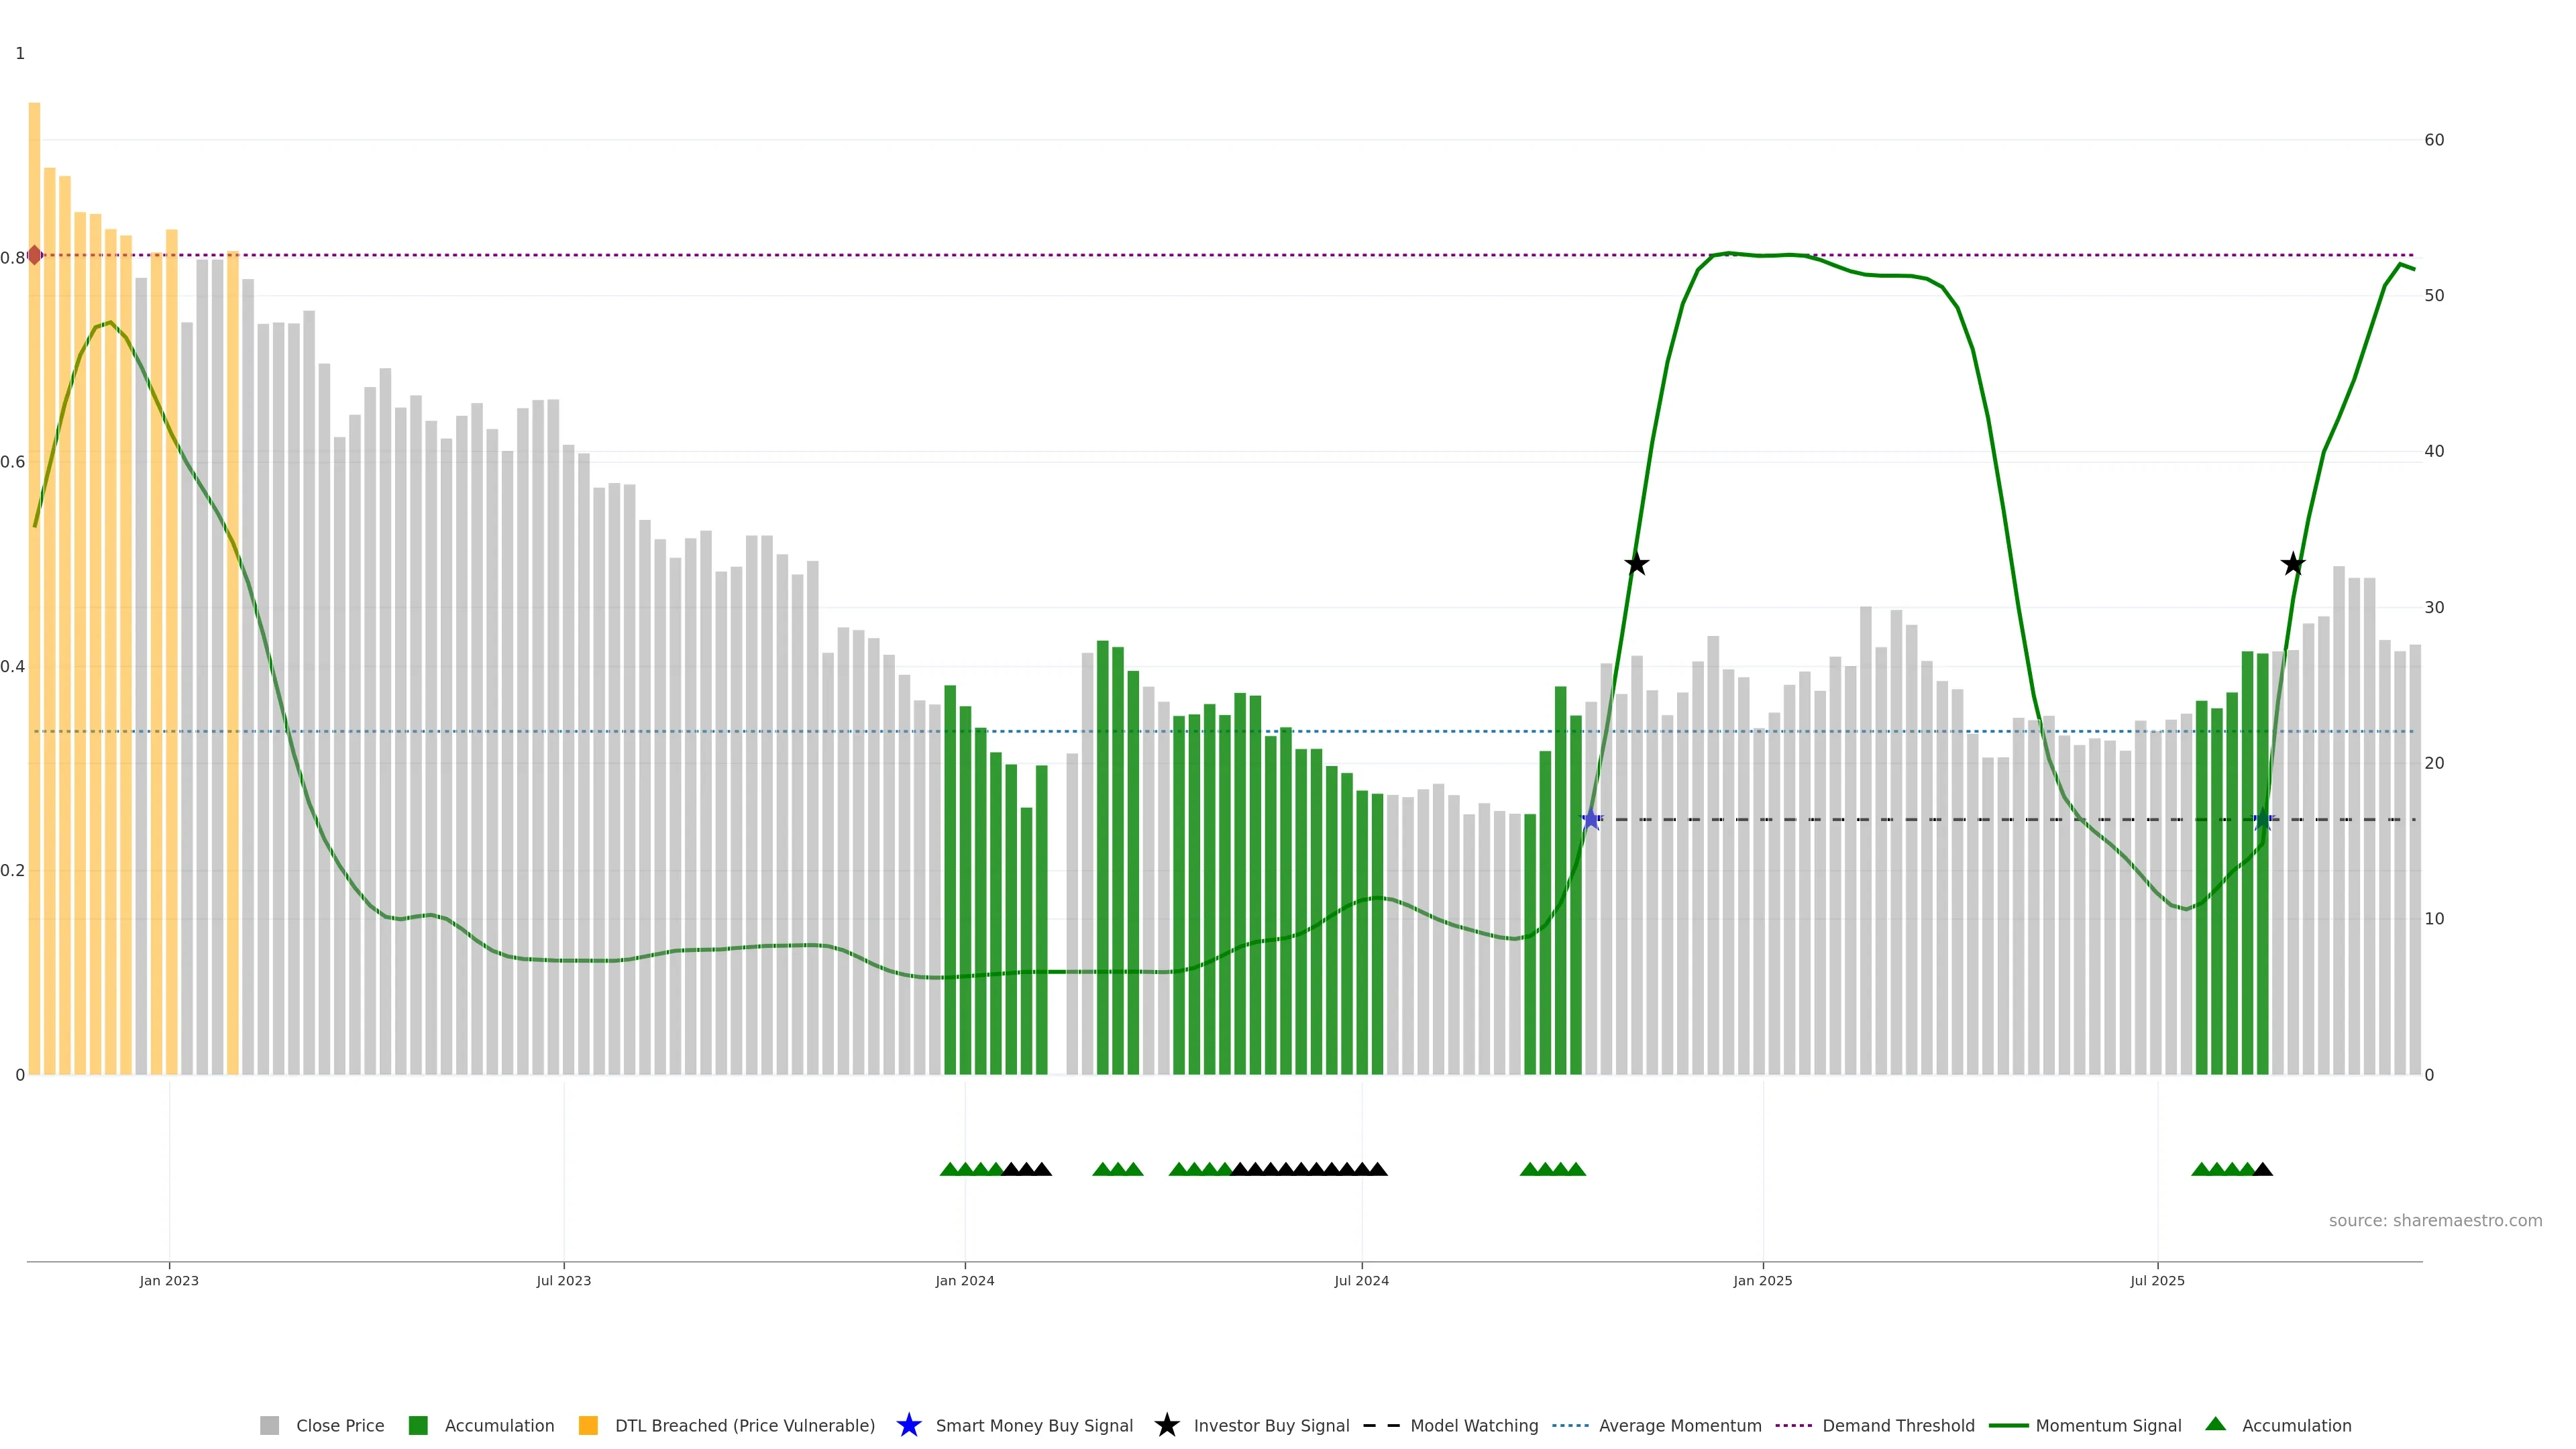The image size is (2576, 1449).
Task: Hide the Momentum Signal series via the legend
Action: pyautogui.click(x=2108, y=1425)
